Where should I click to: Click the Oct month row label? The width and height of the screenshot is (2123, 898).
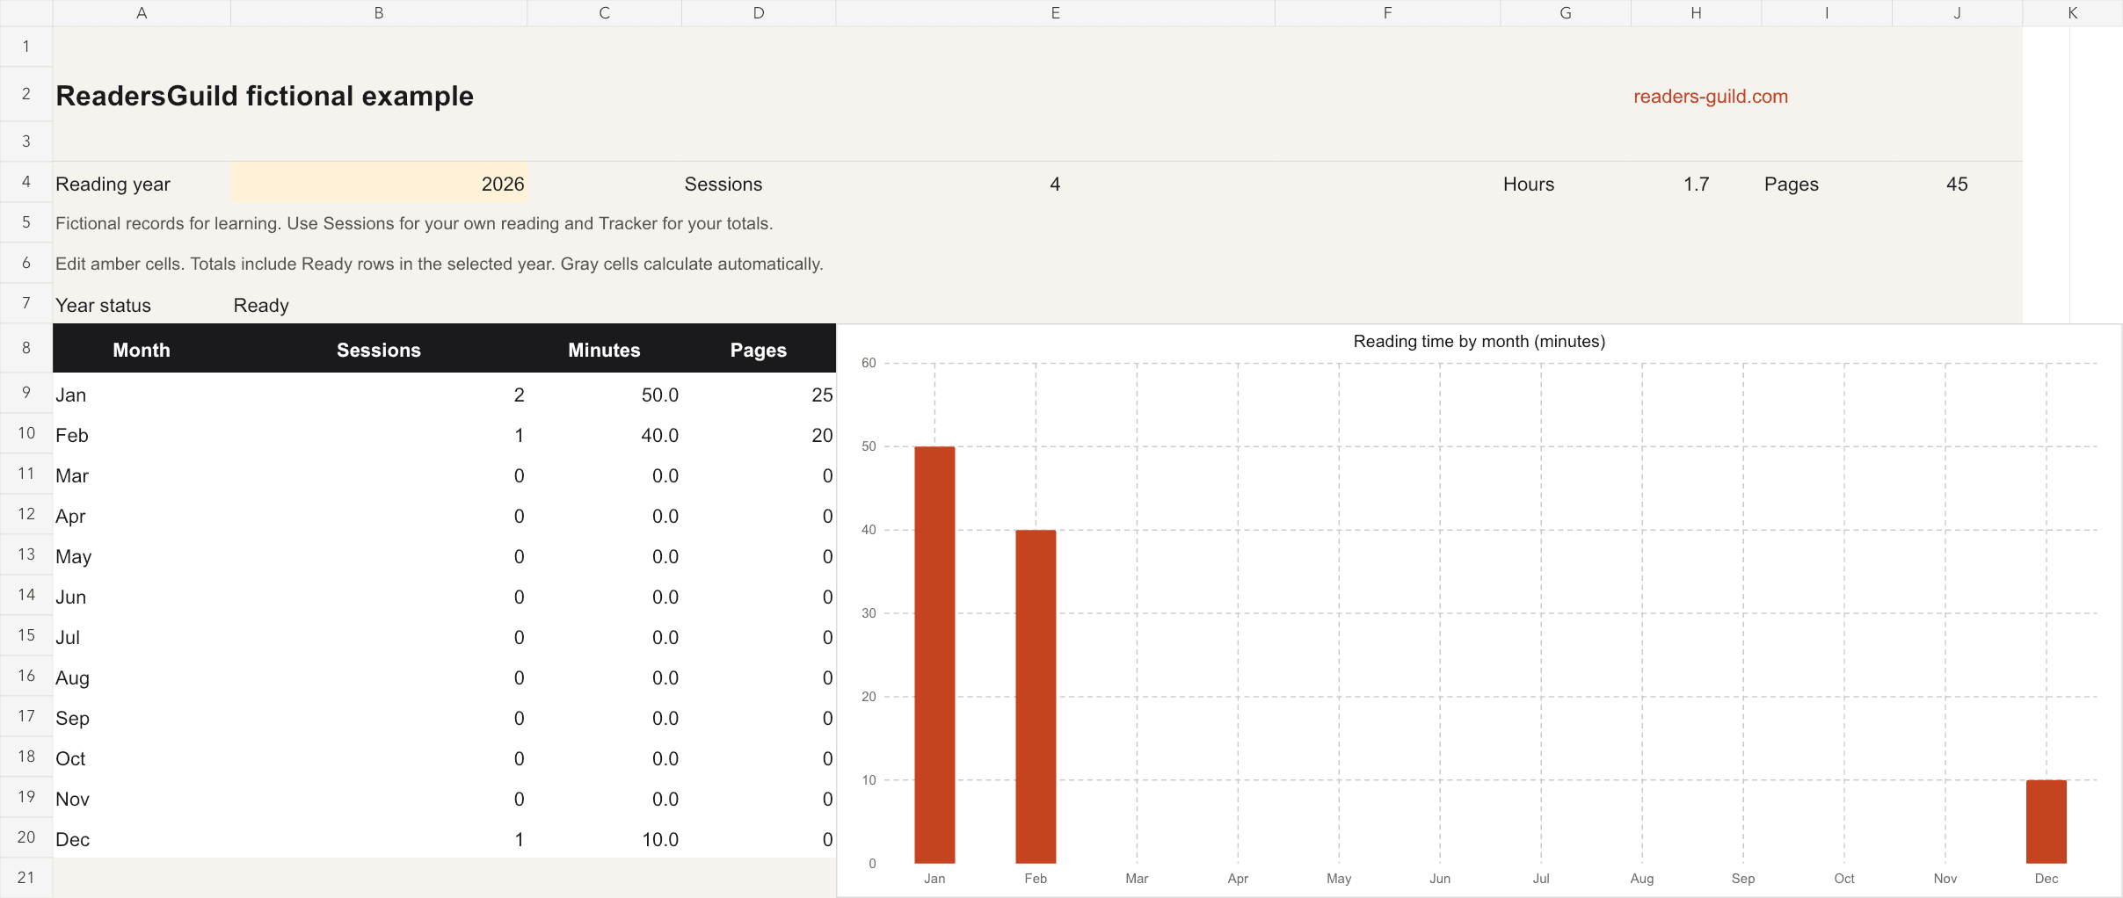pos(70,759)
